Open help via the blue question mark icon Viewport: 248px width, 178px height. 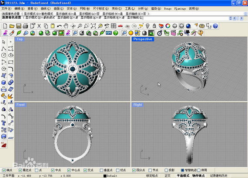pos(215,26)
